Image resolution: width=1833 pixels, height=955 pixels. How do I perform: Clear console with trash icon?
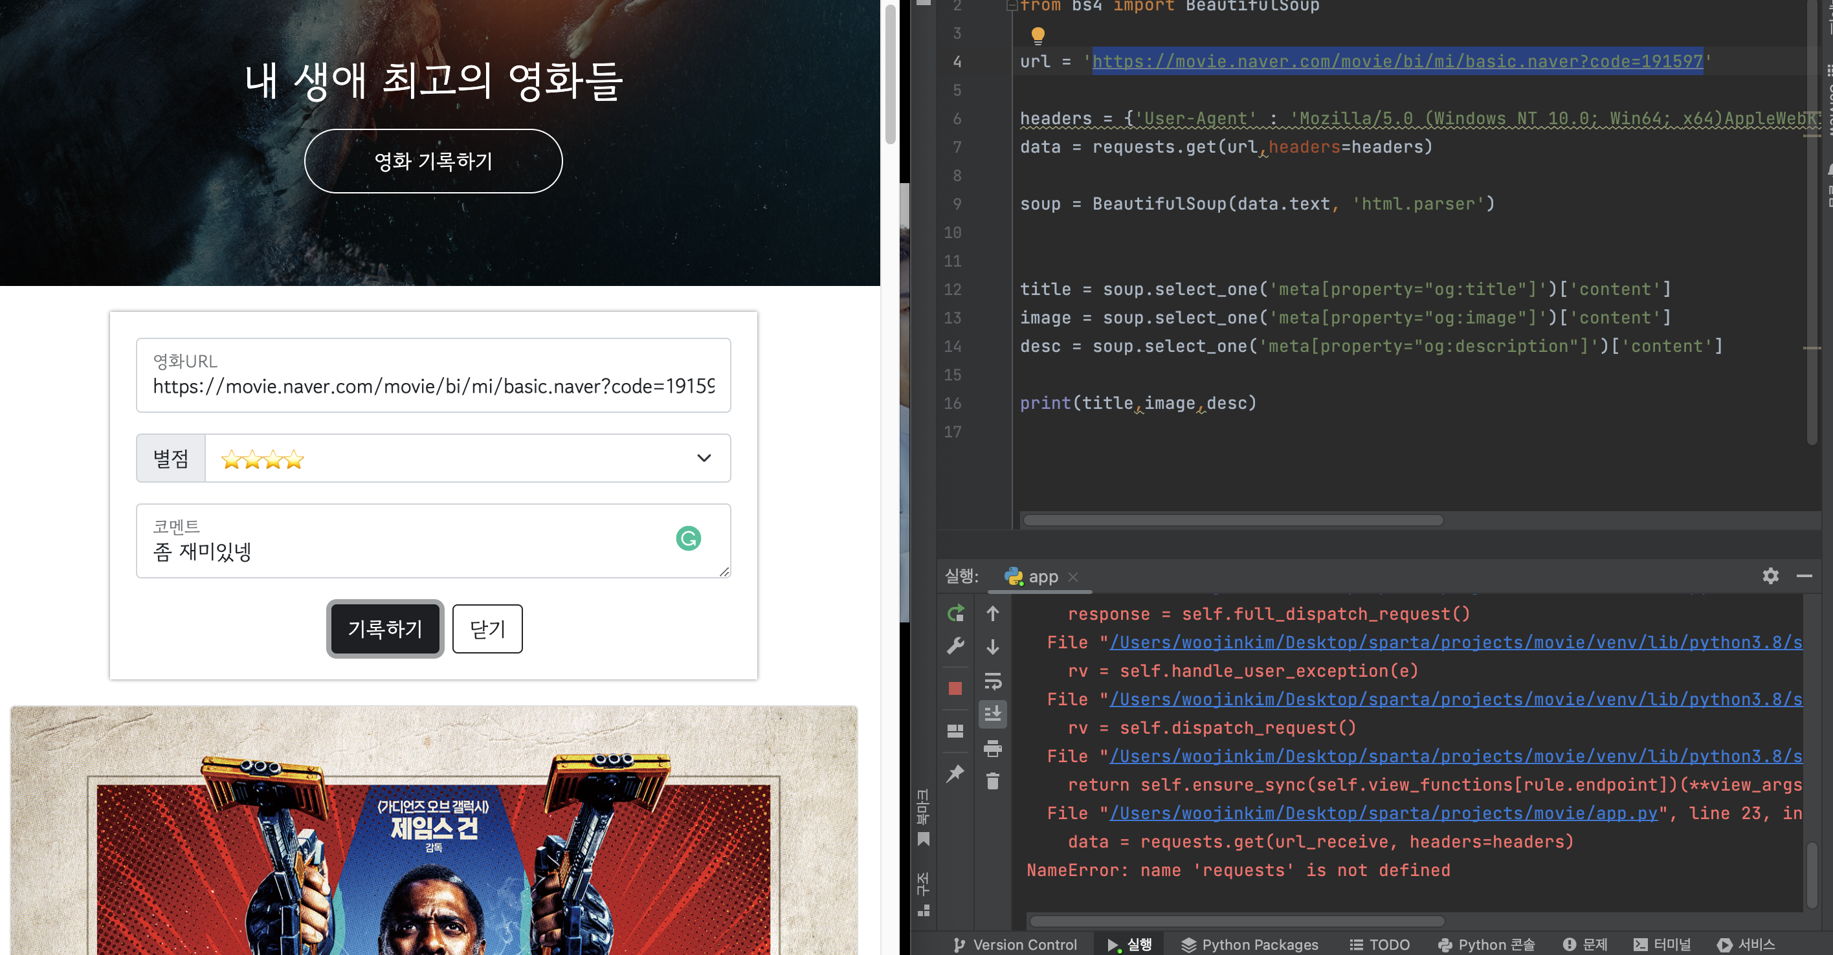tap(993, 781)
